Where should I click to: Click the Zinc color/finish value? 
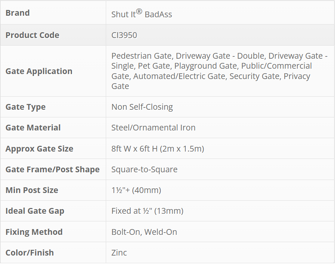(119, 253)
